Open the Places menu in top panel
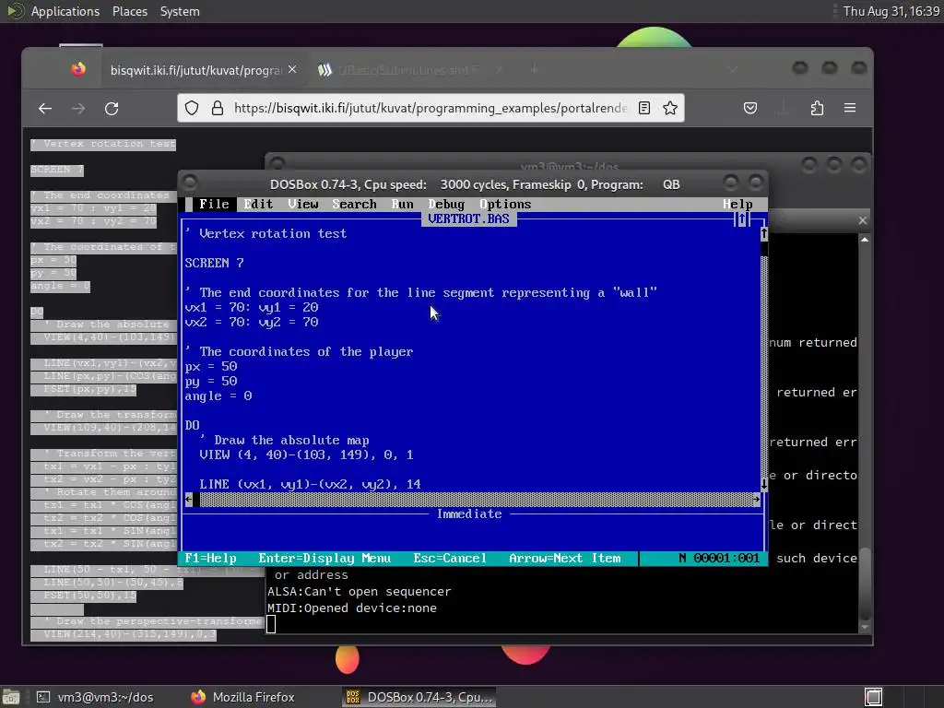This screenshot has width=944, height=708. tap(130, 11)
